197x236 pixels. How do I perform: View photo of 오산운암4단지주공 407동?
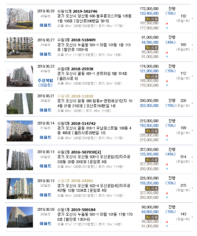(20, 188)
